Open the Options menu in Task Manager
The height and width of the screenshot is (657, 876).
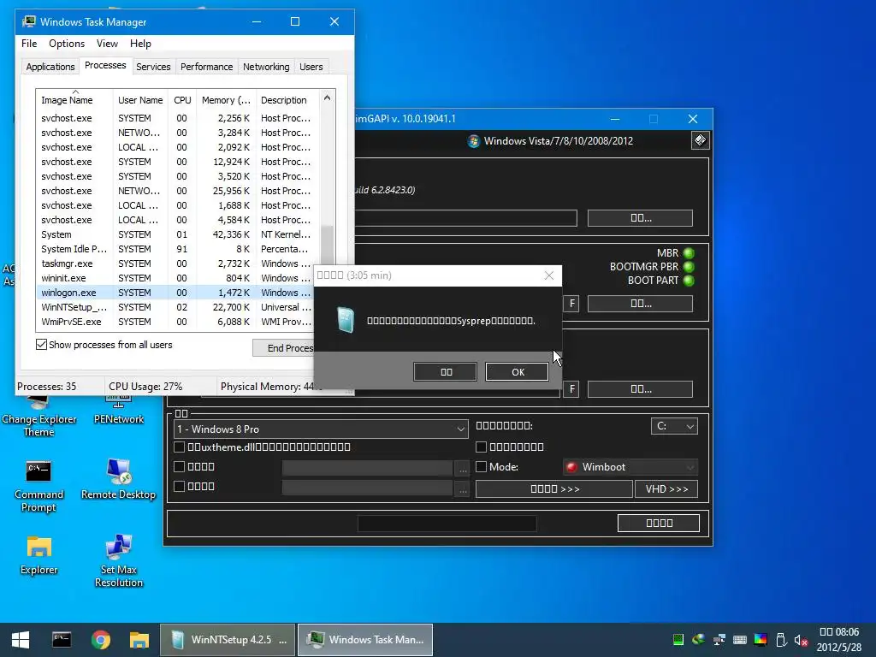click(x=67, y=44)
